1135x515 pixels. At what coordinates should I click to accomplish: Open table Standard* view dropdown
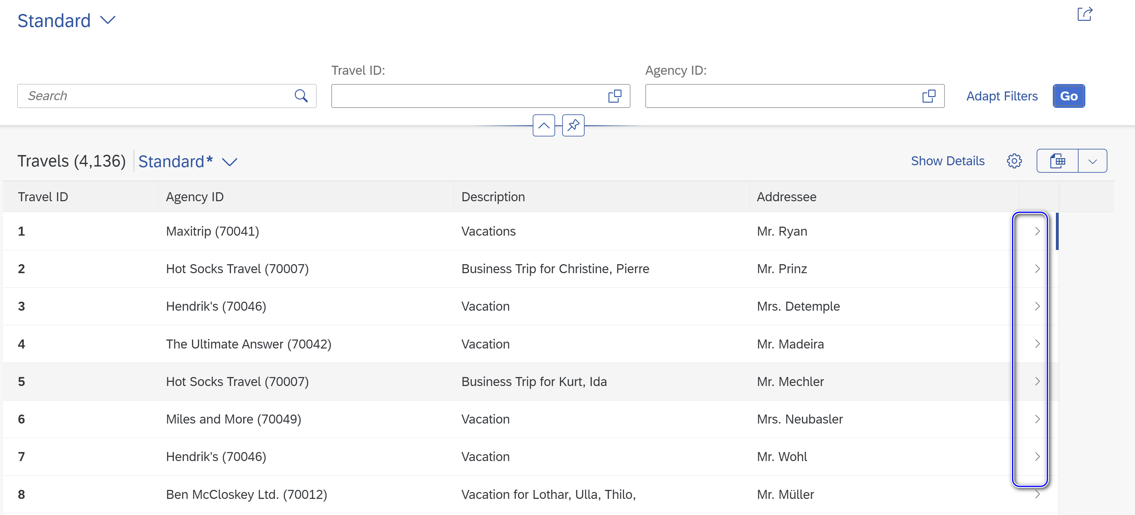(x=230, y=162)
